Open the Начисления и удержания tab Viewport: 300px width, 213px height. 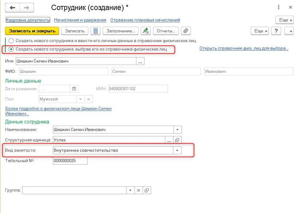coord(80,20)
